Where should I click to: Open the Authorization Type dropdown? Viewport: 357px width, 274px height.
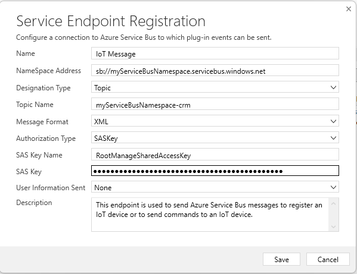pos(215,137)
